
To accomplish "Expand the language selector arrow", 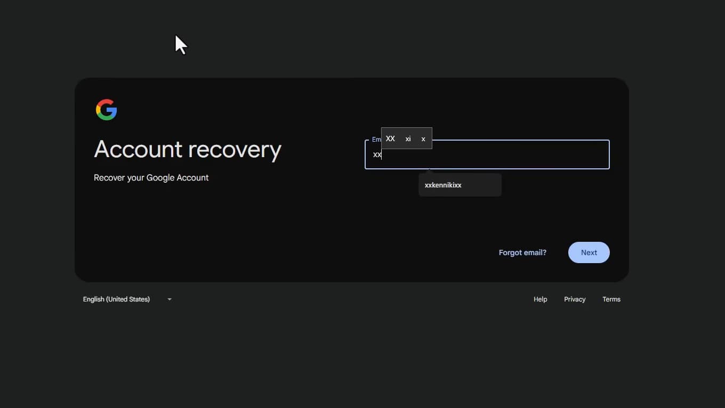I will 170,299.
